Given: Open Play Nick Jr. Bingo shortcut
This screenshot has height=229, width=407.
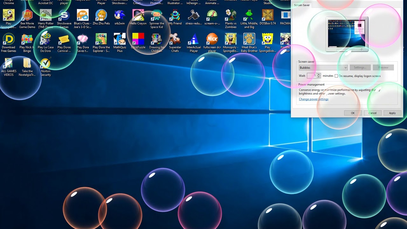Looking at the screenshot, I should (x=27, y=43).
